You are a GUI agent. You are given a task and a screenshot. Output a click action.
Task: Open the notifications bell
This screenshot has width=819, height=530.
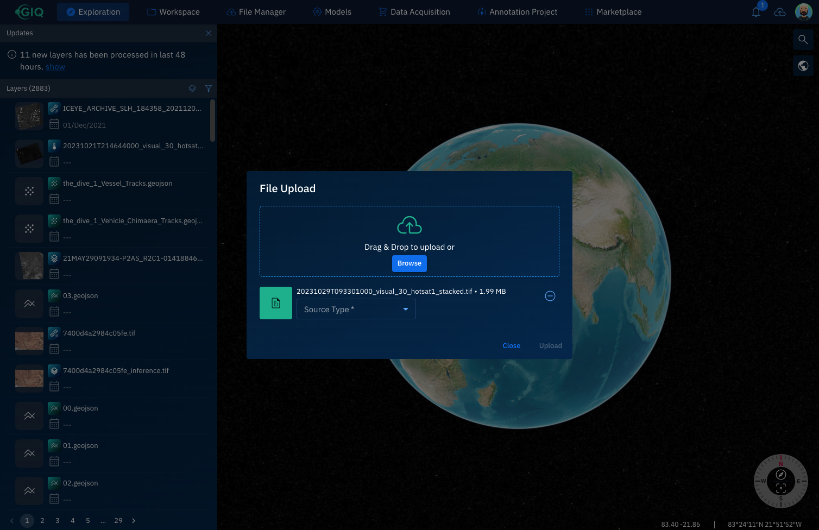tap(756, 12)
